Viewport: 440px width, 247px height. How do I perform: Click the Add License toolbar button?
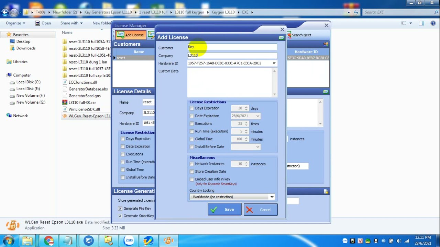[x=130, y=35]
